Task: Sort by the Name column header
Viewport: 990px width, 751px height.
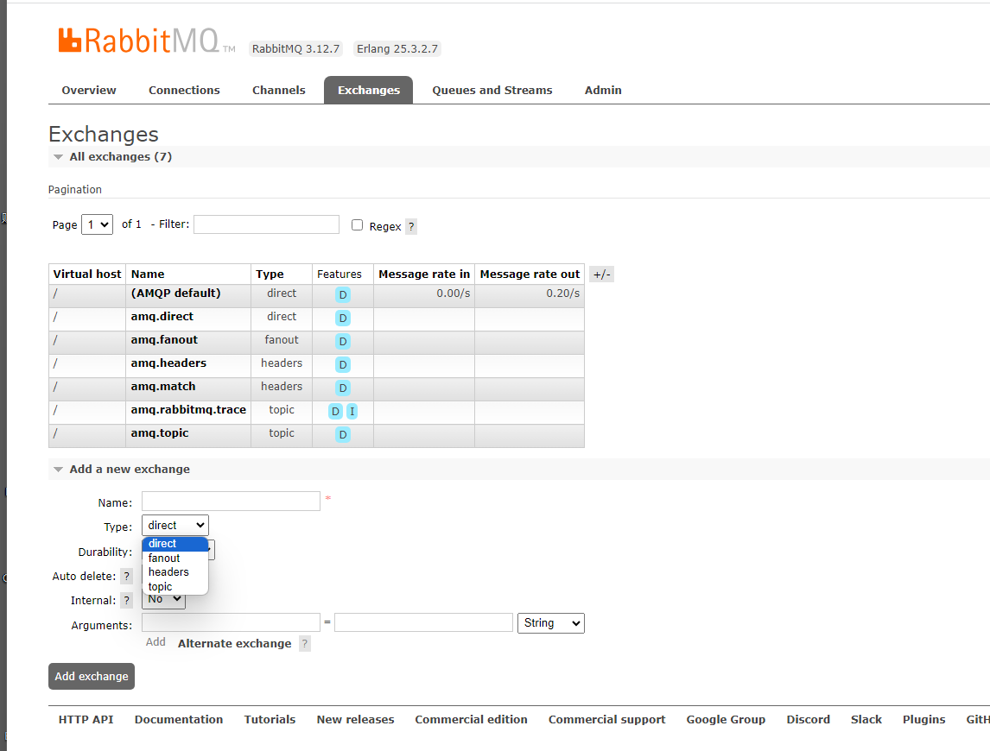Action: [x=148, y=275]
